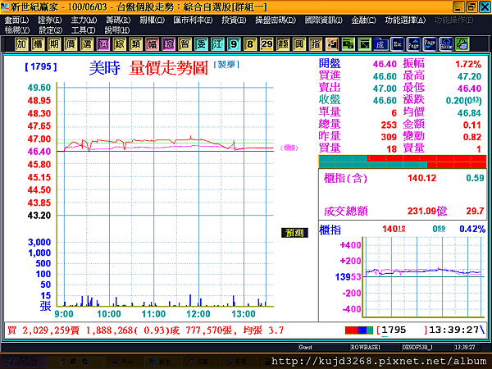Open the 主力(M) menu
This screenshot has height=369, width=492.
(84, 20)
